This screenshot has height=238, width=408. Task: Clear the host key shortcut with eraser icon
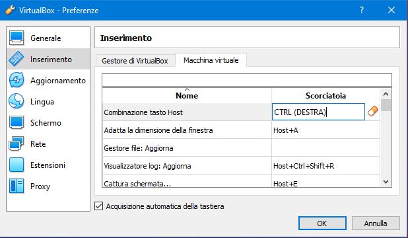372,112
